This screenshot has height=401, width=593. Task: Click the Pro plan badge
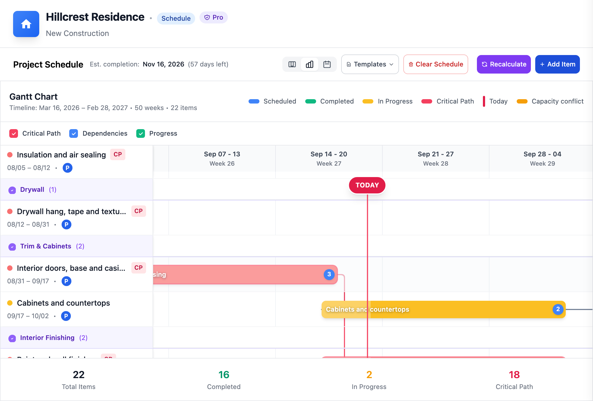coord(214,17)
